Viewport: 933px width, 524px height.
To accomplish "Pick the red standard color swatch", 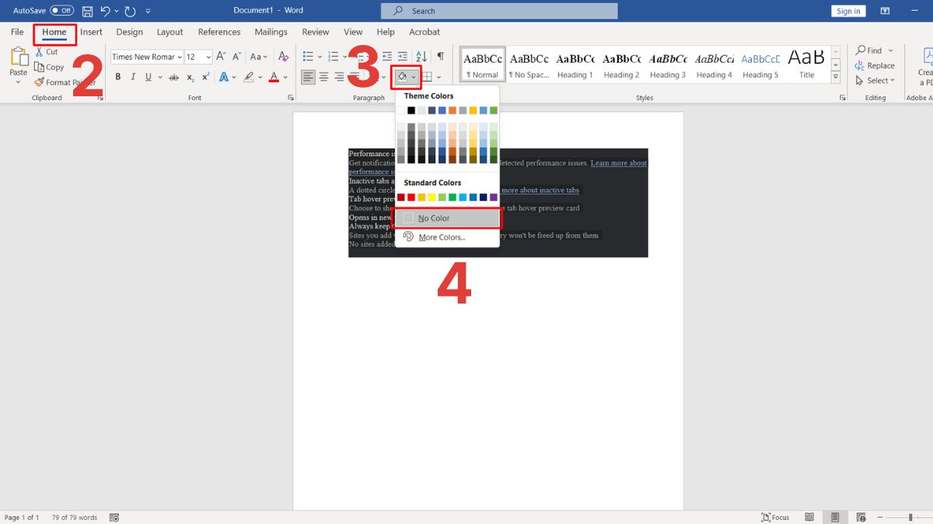I will (411, 197).
